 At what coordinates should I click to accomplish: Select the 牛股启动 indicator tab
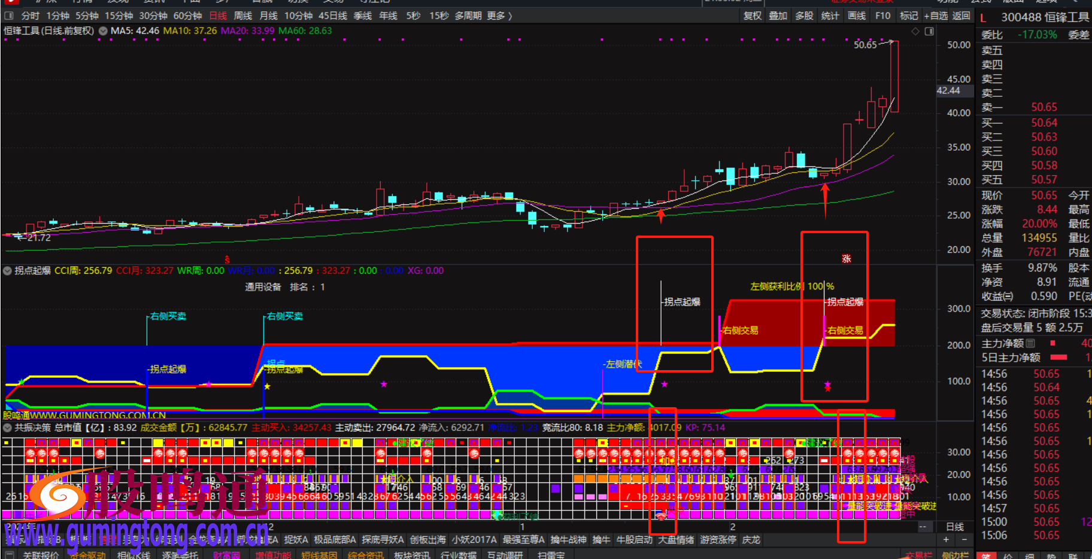634,540
